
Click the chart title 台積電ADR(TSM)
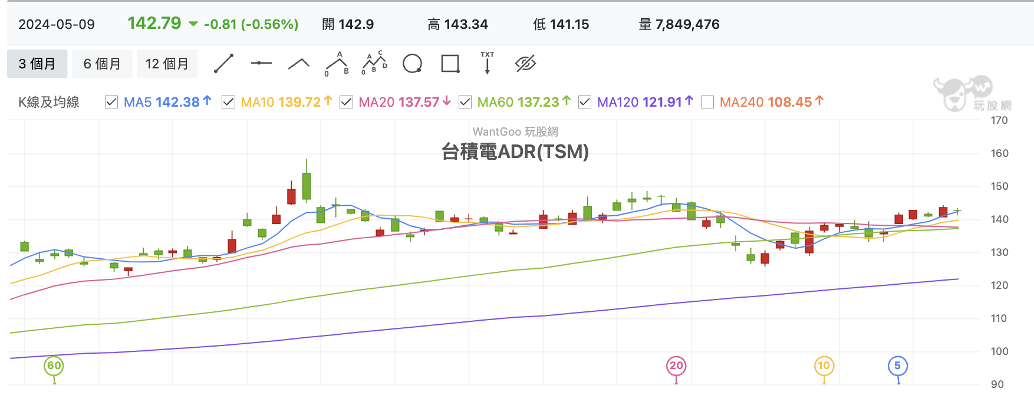[515, 152]
